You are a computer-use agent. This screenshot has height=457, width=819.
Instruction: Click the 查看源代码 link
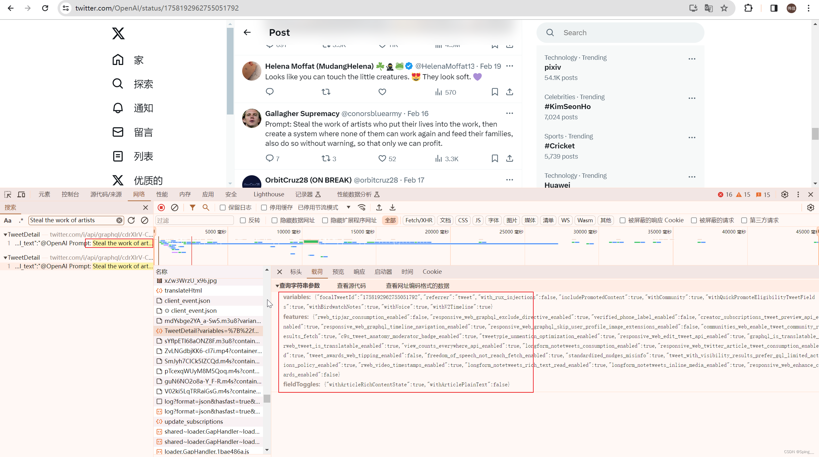coord(351,286)
